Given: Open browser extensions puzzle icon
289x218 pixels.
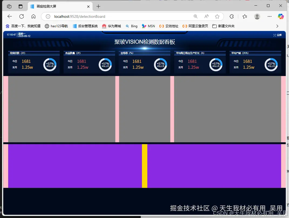Looking at the screenshot, I should point(232,16).
